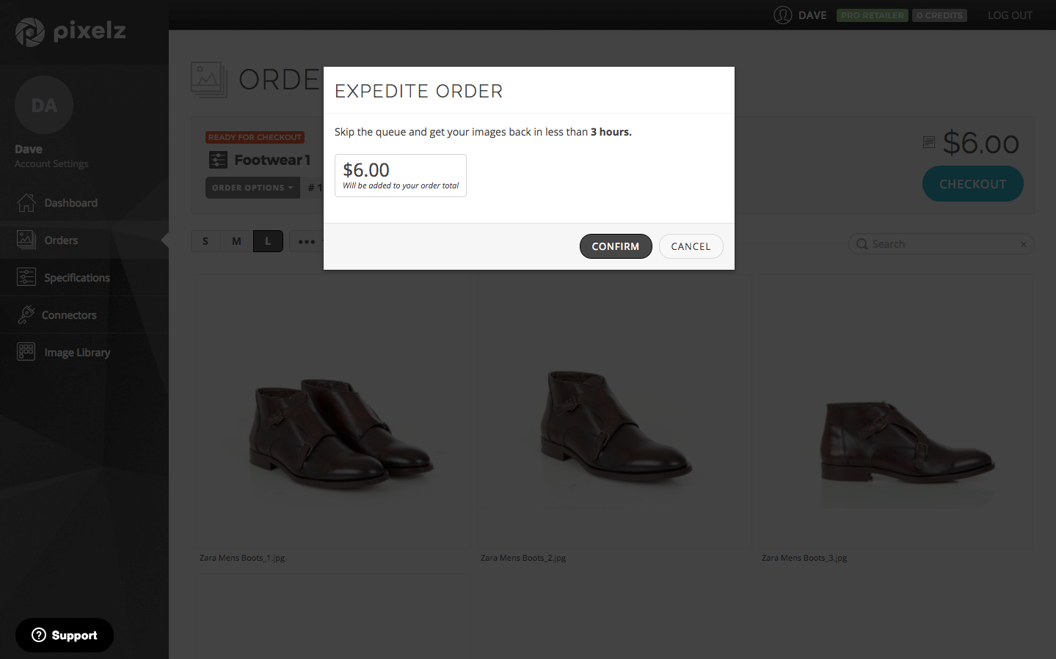1056x659 pixels.
Task: Open Specifications sliders icon
Action: point(26,277)
